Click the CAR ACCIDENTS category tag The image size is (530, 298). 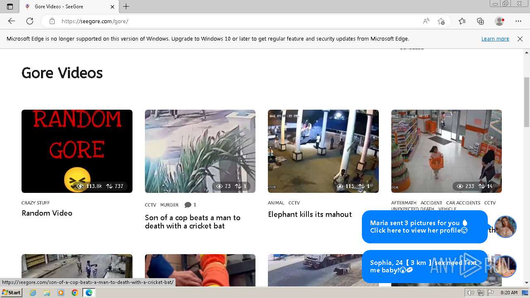tap(463, 203)
